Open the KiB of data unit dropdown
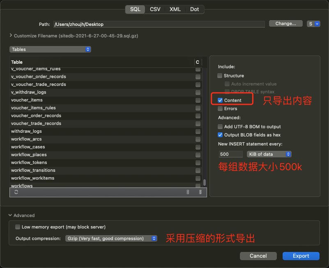 269,154
